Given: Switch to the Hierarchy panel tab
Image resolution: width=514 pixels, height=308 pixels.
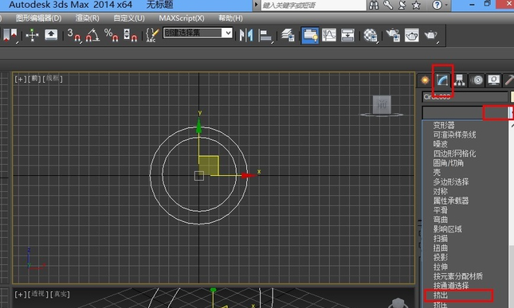Looking at the screenshot, I should tap(460, 80).
